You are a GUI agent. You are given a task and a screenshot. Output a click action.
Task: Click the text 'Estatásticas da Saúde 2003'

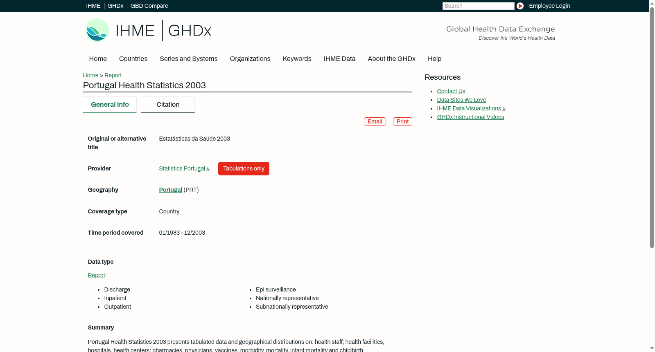[x=194, y=139]
